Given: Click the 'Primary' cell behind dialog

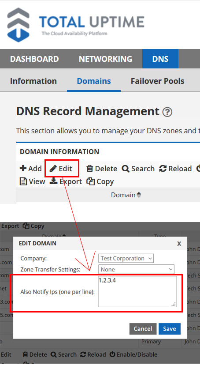Looking at the screenshot, I should pyautogui.click(x=151, y=342).
